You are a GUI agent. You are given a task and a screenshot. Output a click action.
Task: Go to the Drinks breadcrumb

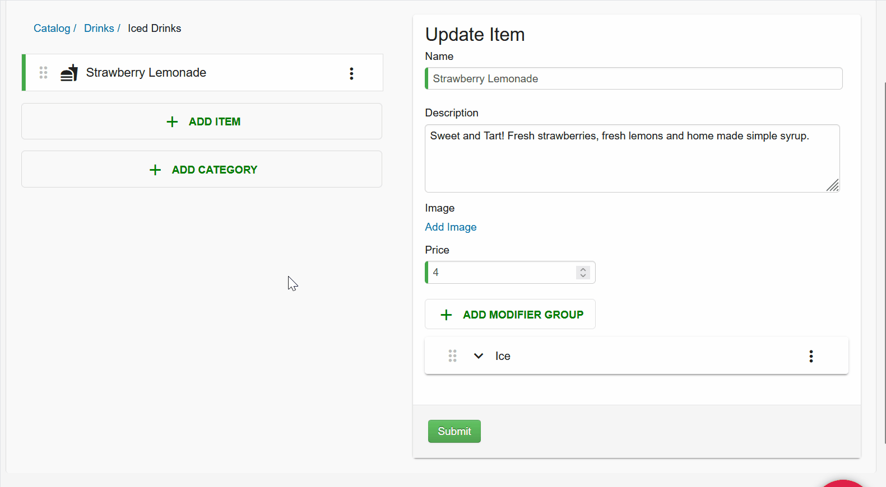point(99,29)
